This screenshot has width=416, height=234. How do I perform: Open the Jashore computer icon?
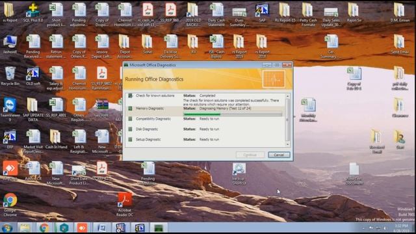click(10, 45)
